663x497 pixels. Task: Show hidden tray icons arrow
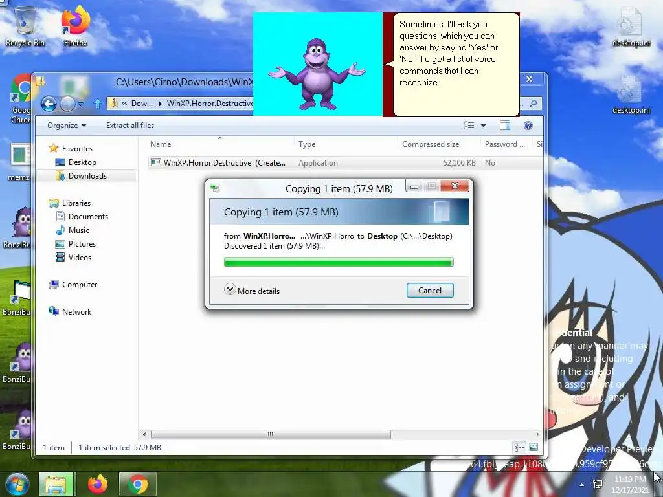point(582,485)
